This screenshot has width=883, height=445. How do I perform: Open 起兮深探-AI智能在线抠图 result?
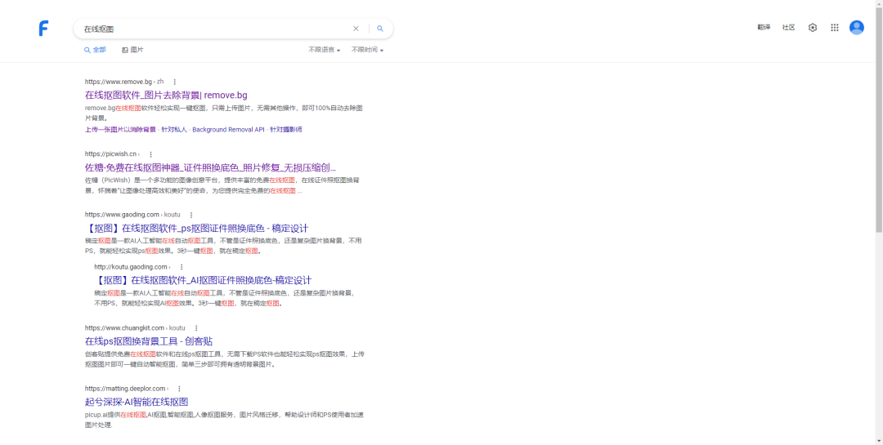click(137, 402)
